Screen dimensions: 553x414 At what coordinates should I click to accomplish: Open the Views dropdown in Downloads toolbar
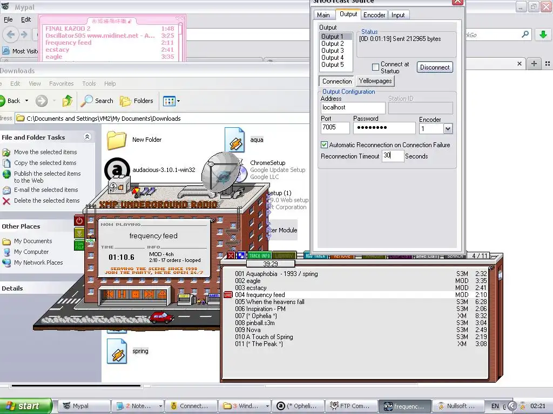172,101
